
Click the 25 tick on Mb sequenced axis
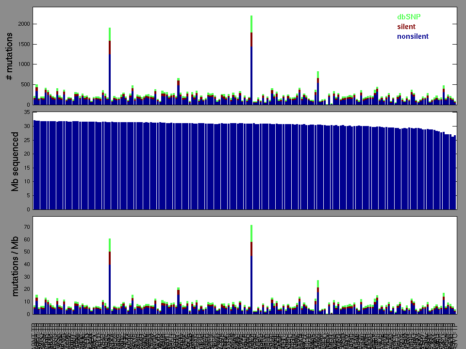pos(27,140)
